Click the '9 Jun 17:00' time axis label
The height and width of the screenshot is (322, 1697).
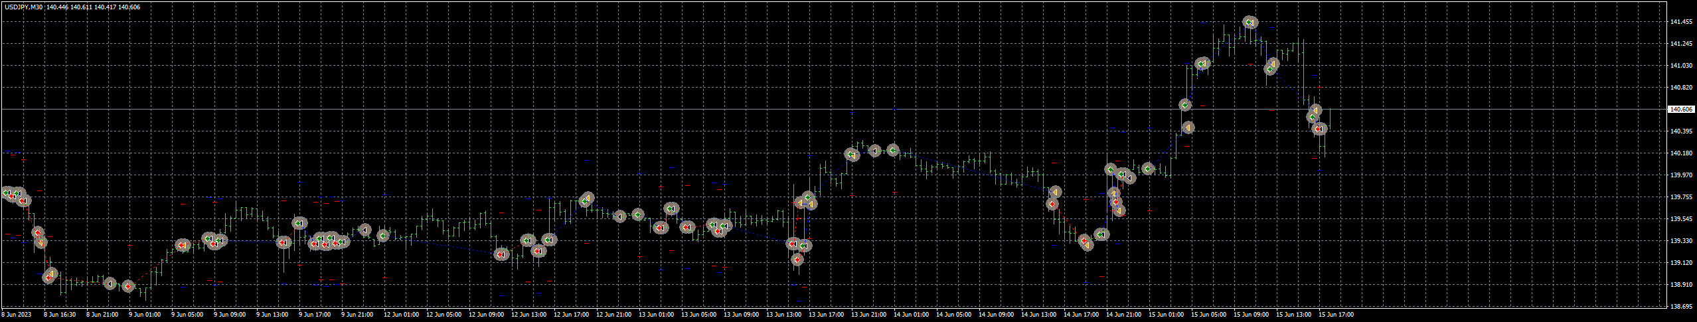tap(315, 315)
